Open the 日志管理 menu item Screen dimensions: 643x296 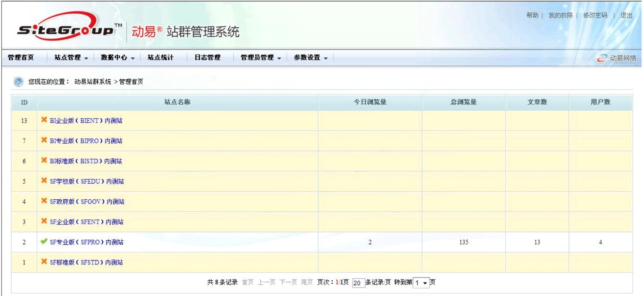click(x=207, y=58)
